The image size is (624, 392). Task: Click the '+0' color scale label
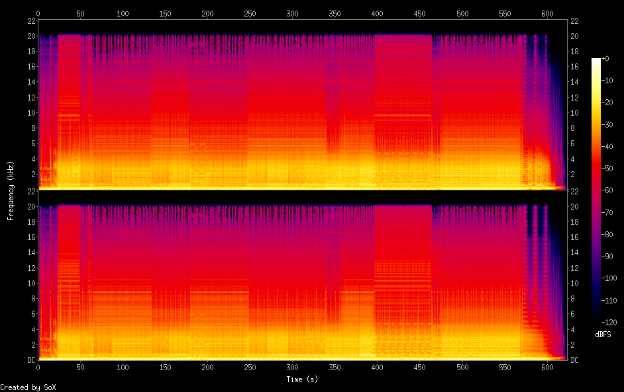point(605,59)
